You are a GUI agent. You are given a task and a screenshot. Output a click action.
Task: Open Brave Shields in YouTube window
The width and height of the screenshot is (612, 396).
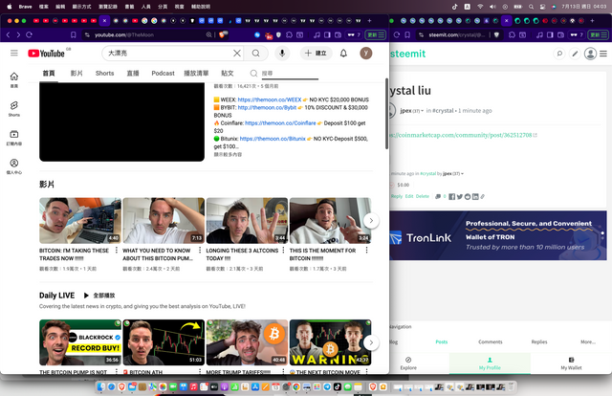[223, 34]
